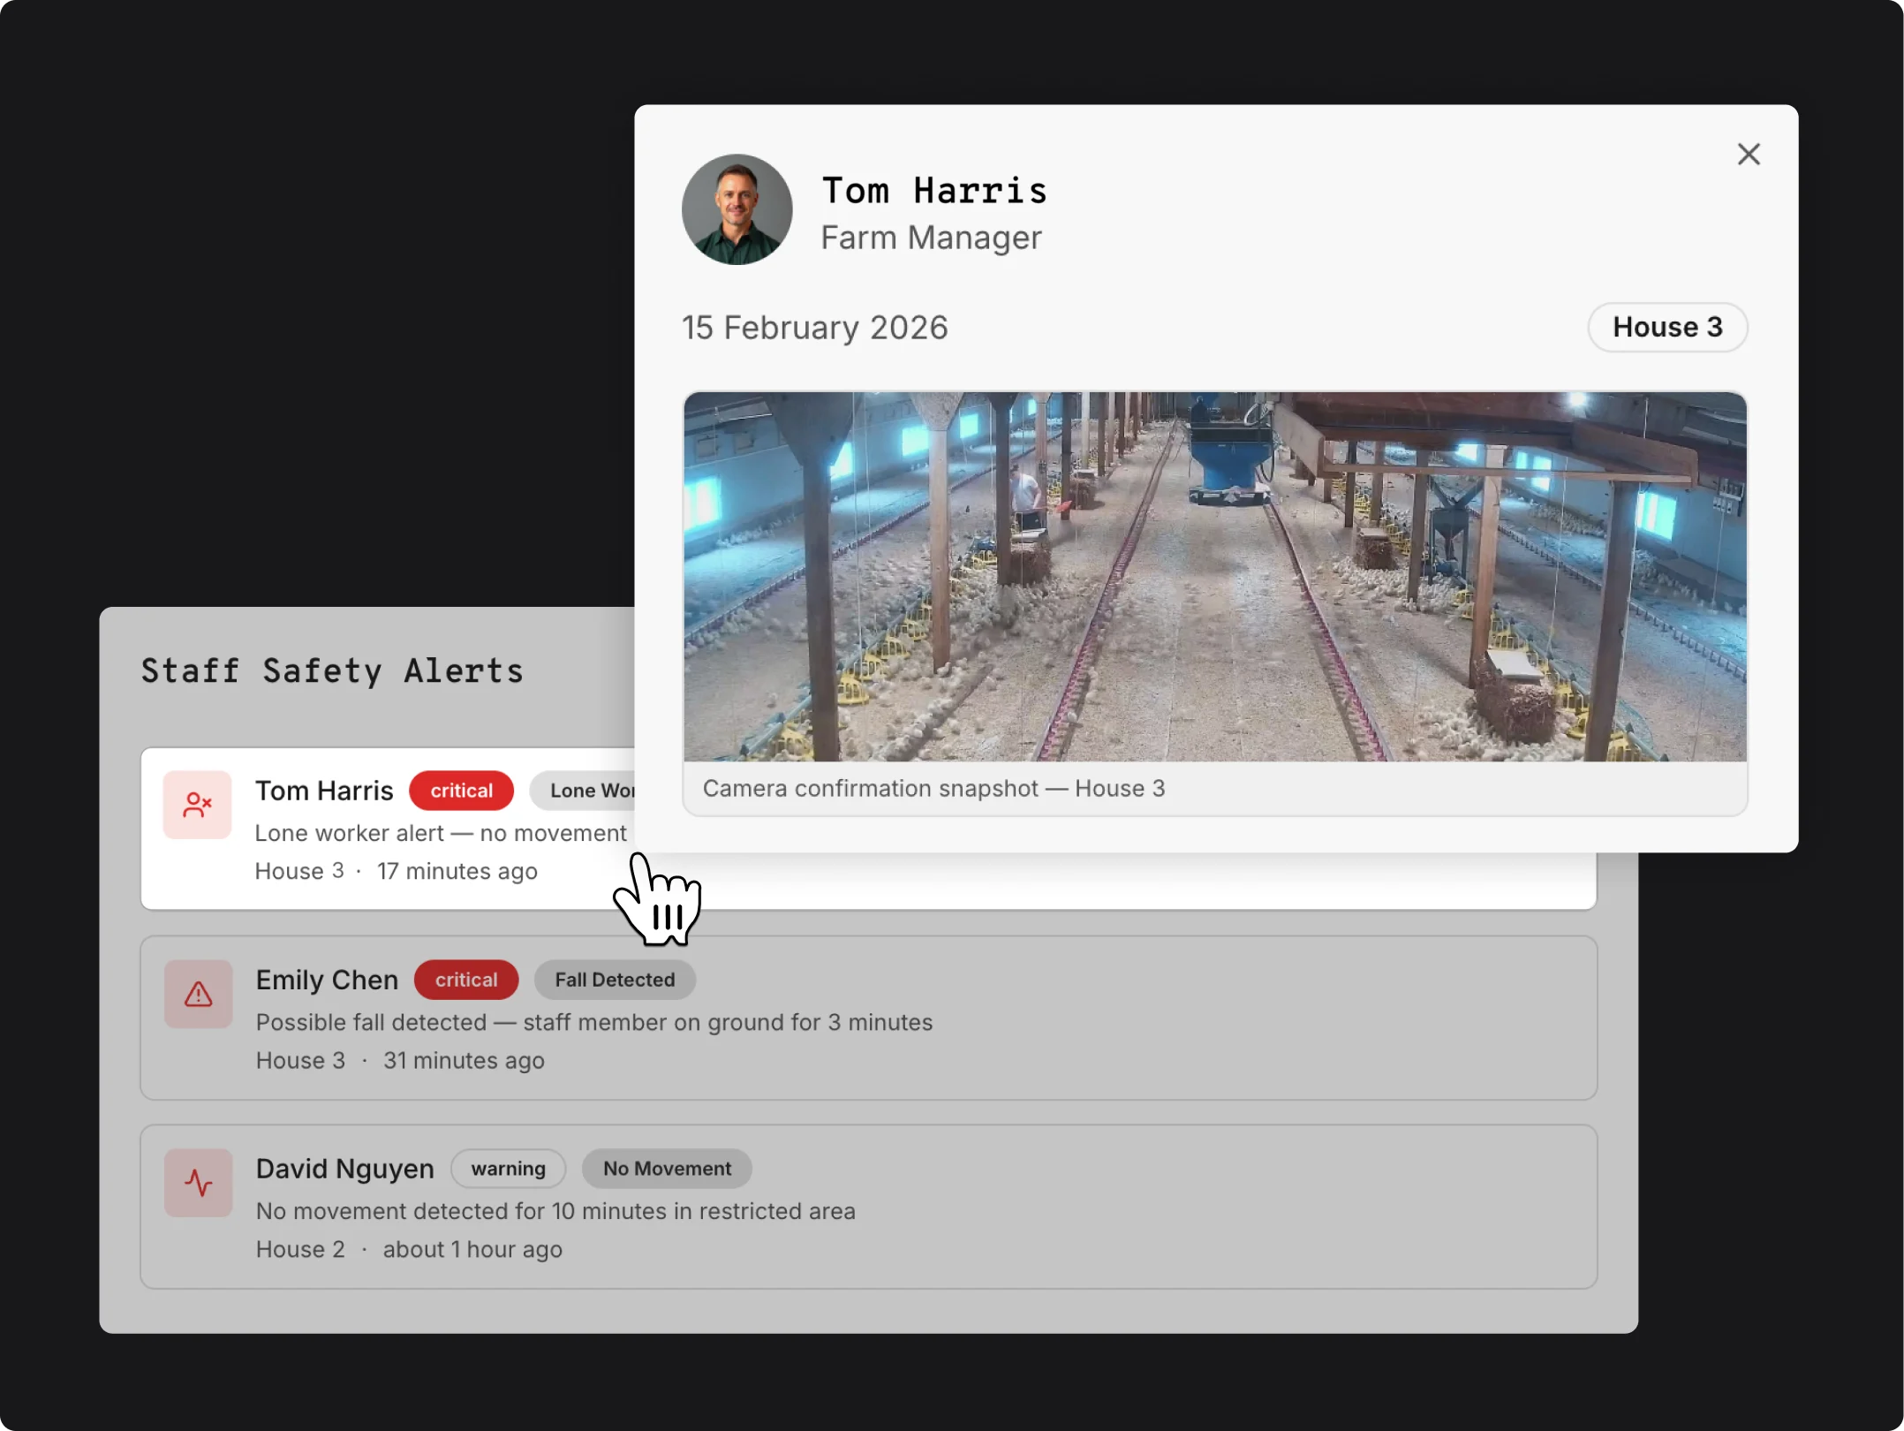Click the heartbeat activity icon beside David Nguyen
The height and width of the screenshot is (1431, 1904).
[x=198, y=1183]
